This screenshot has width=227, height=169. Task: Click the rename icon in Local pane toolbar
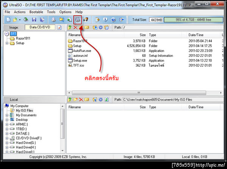point(87,99)
